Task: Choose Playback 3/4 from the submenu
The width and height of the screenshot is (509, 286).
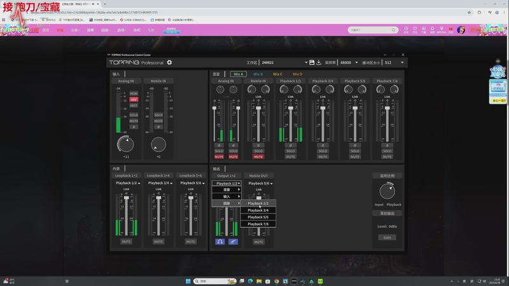Action: pyautogui.click(x=258, y=210)
